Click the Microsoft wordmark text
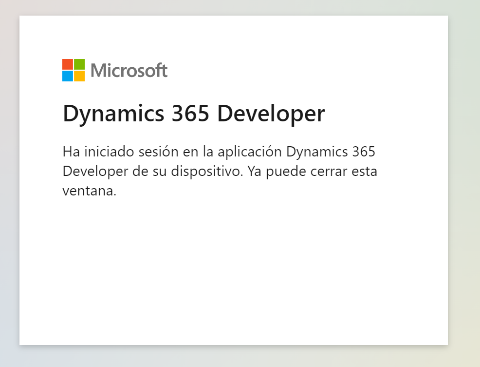 129,70
